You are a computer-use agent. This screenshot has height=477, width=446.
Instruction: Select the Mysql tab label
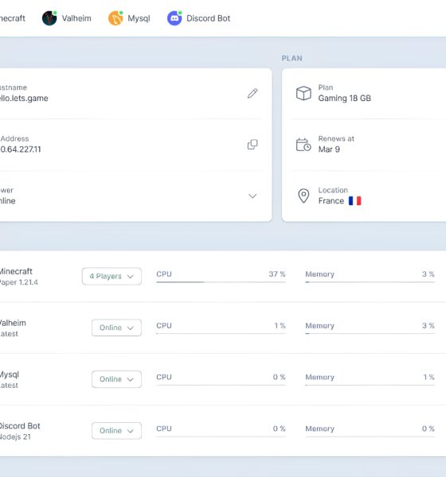[x=139, y=18]
